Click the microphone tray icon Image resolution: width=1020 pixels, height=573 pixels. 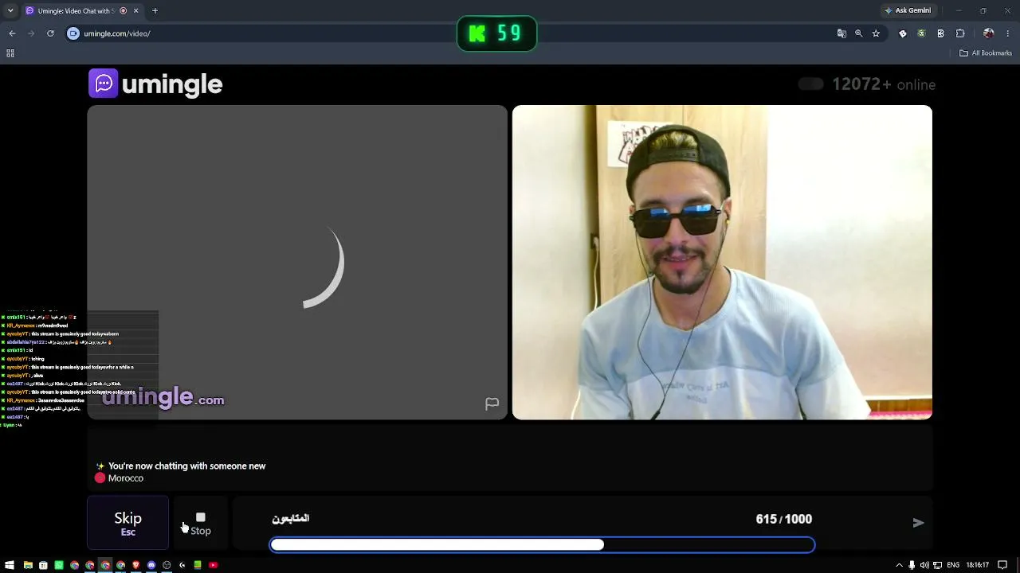[912, 565]
